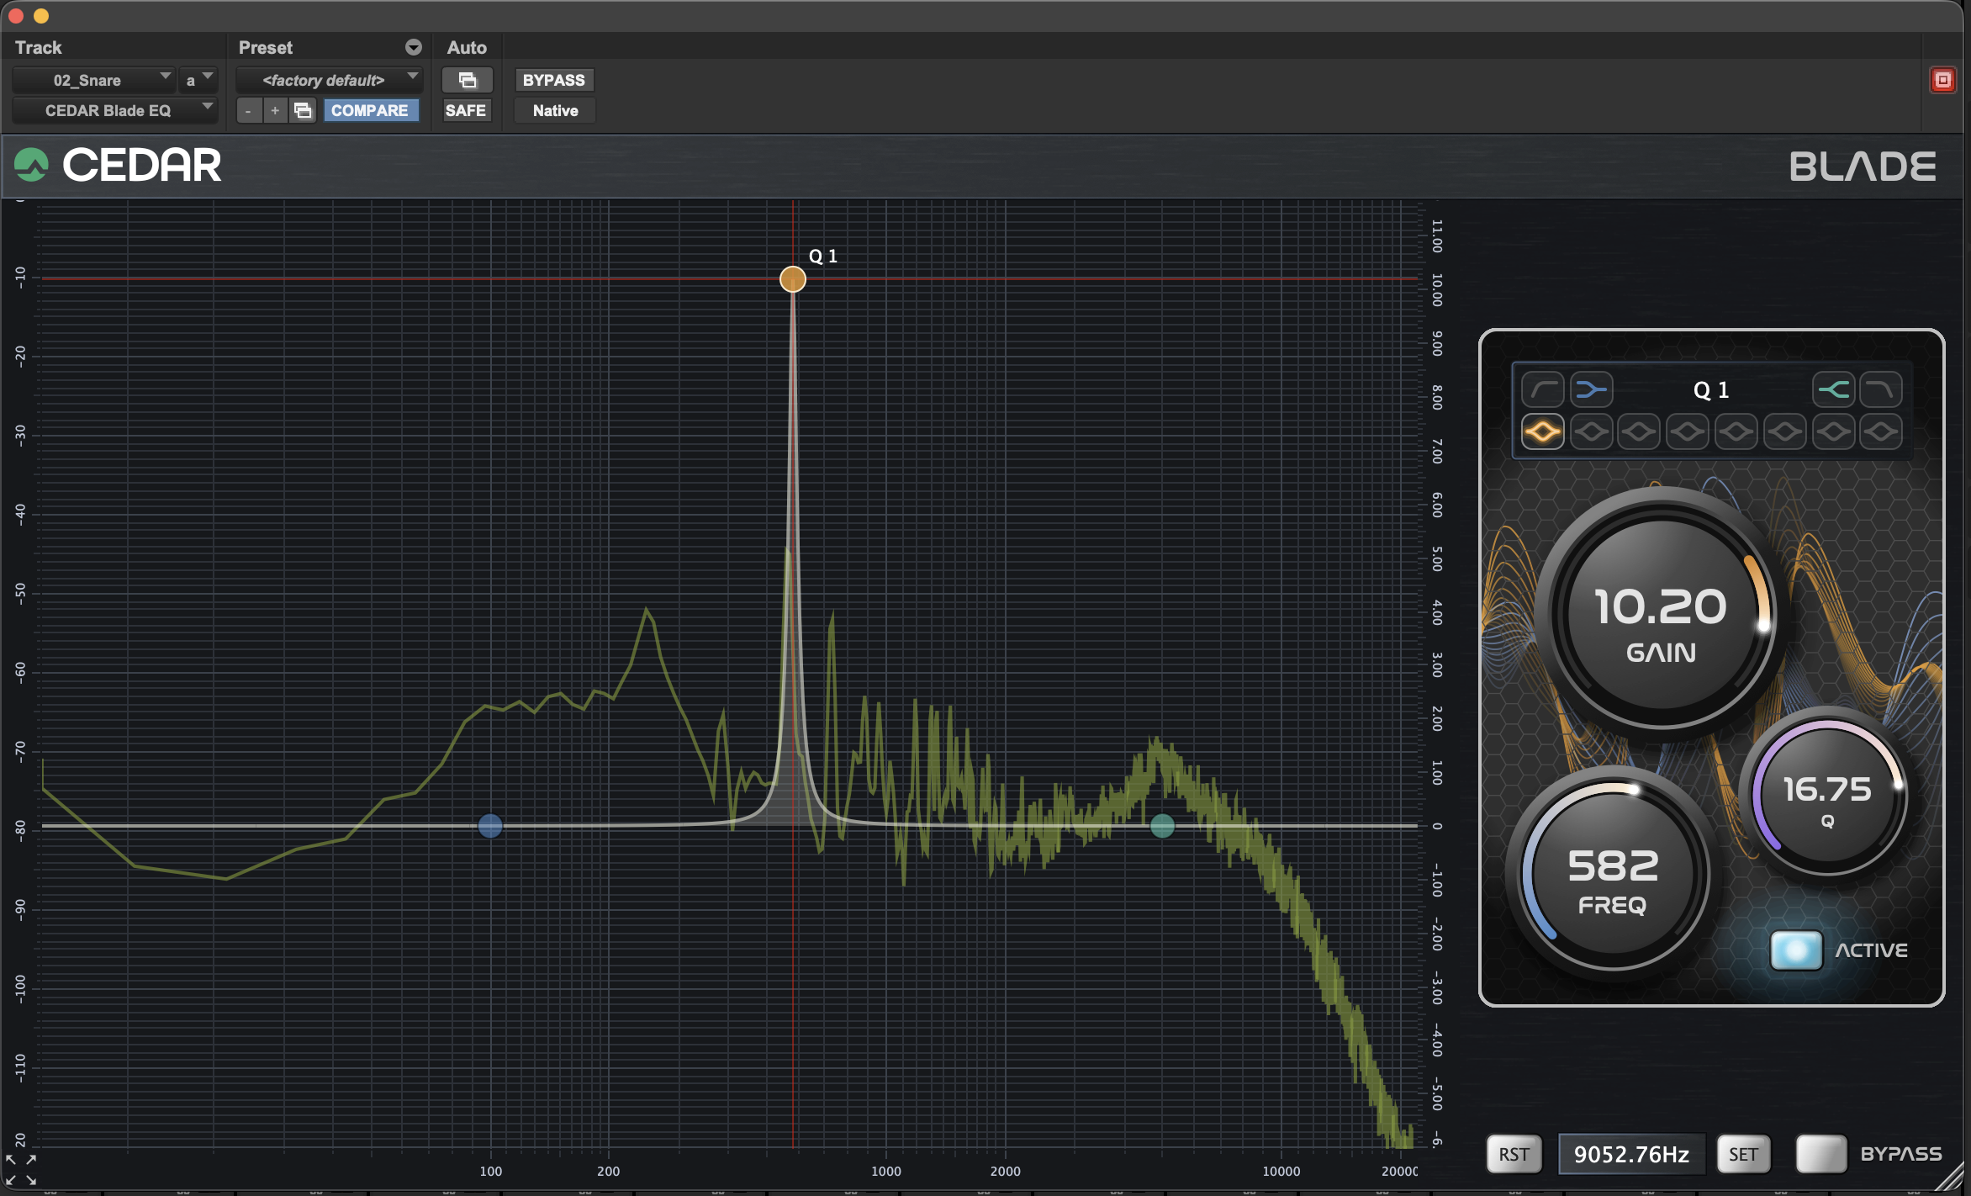The image size is (1971, 1196).
Task: Click the GAIN knob showing 10.20
Action: pos(1661,613)
